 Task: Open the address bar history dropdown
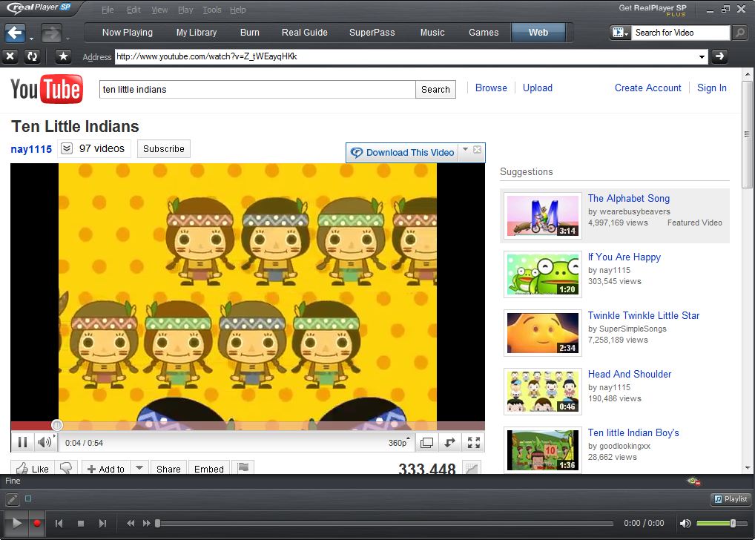click(702, 57)
